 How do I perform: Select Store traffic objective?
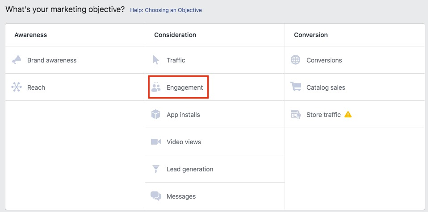point(323,115)
